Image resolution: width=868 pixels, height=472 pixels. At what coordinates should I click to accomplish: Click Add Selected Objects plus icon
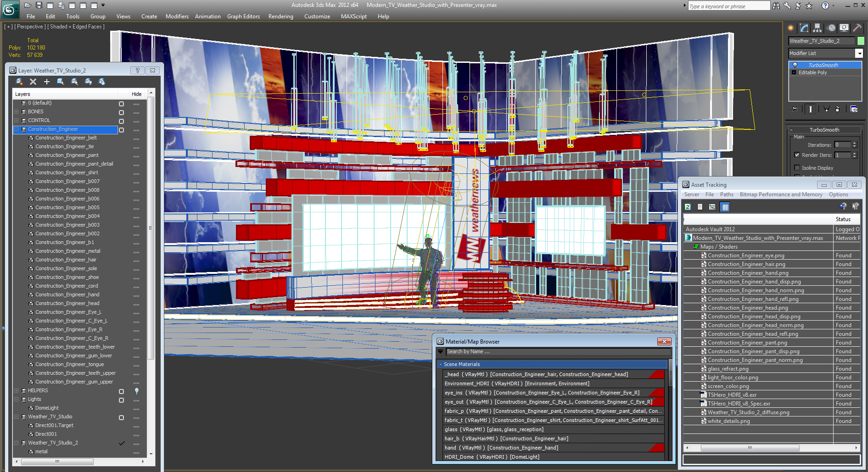pos(47,82)
